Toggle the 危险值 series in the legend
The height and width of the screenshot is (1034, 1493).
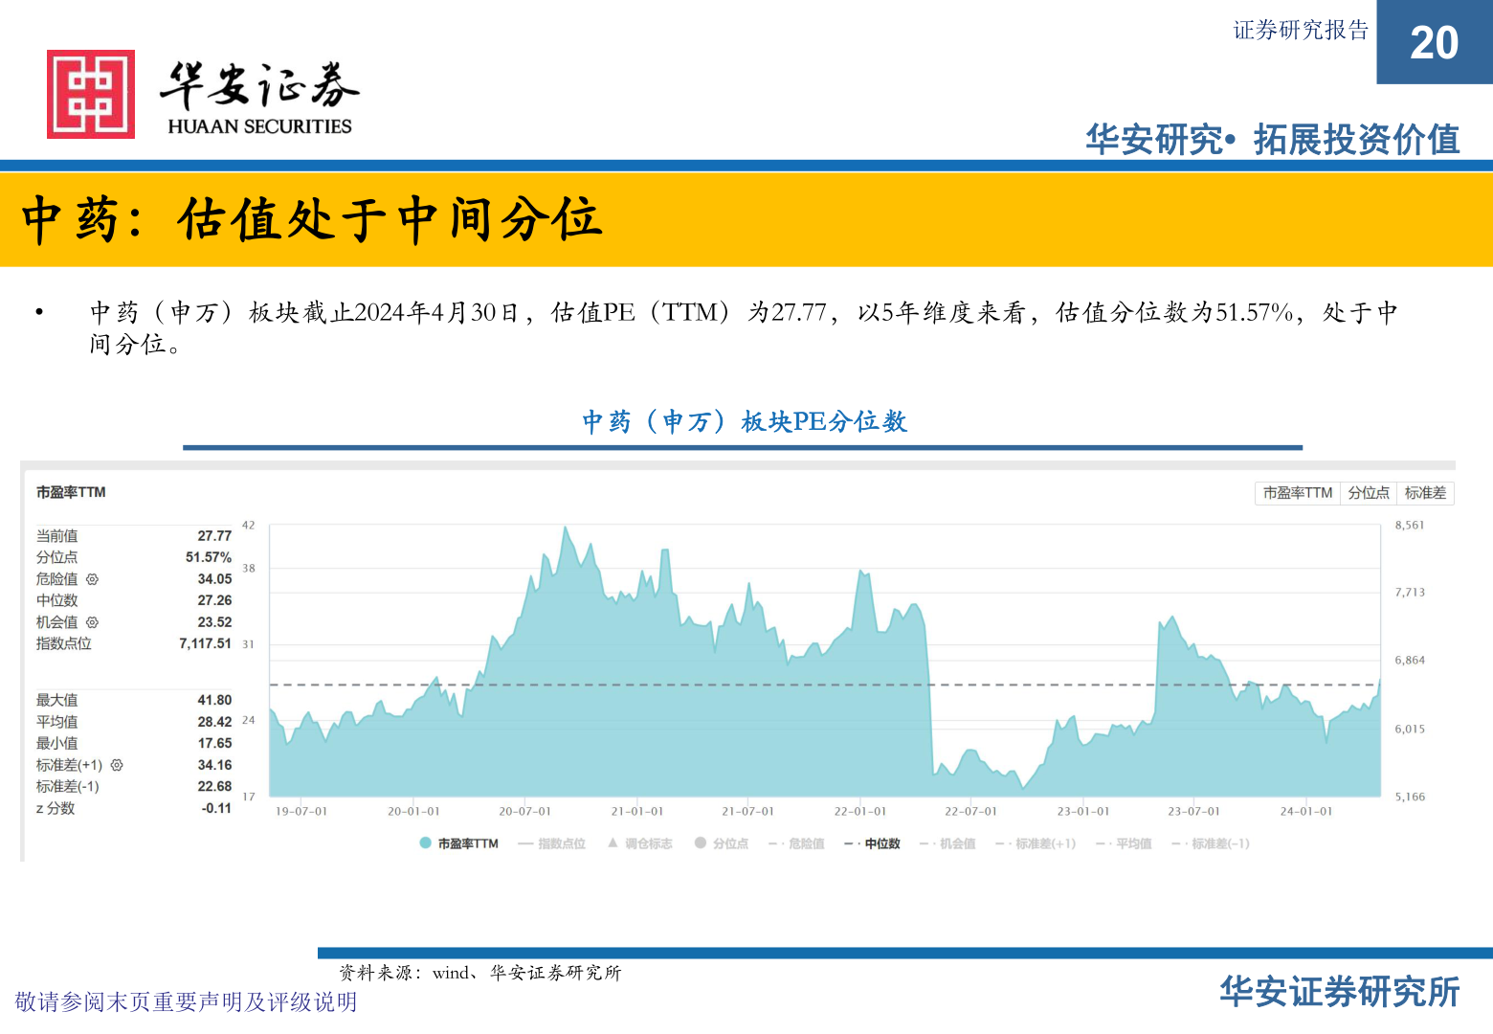pos(801,843)
